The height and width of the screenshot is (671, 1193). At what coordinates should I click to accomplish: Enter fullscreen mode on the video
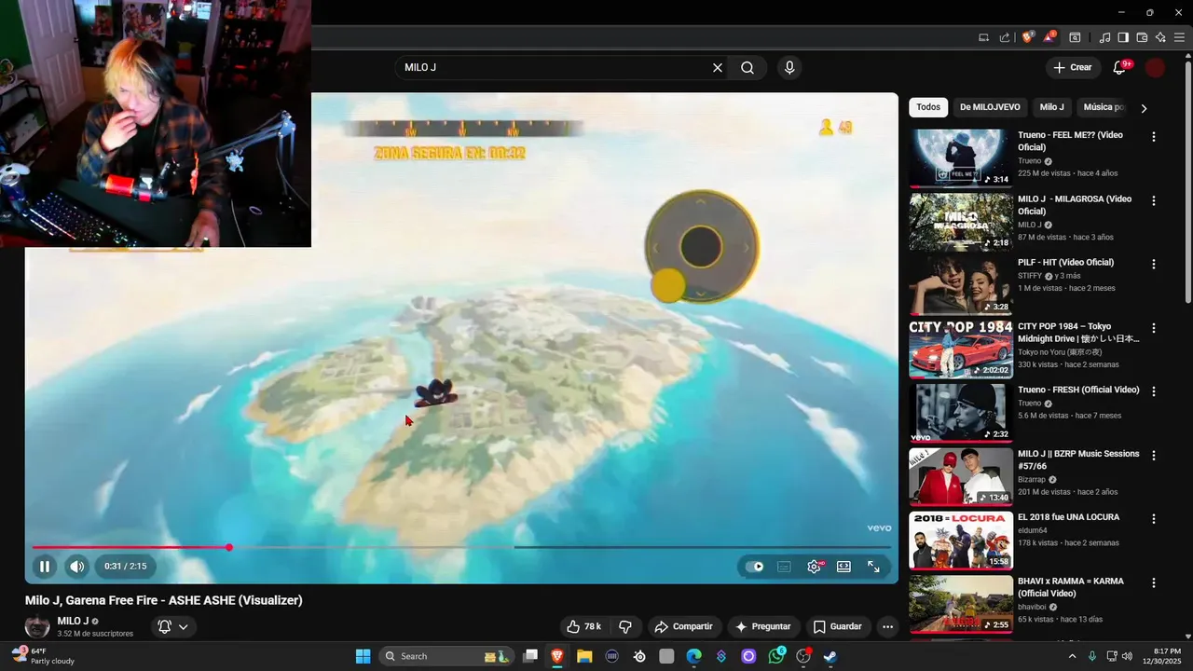[x=873, y=567]
